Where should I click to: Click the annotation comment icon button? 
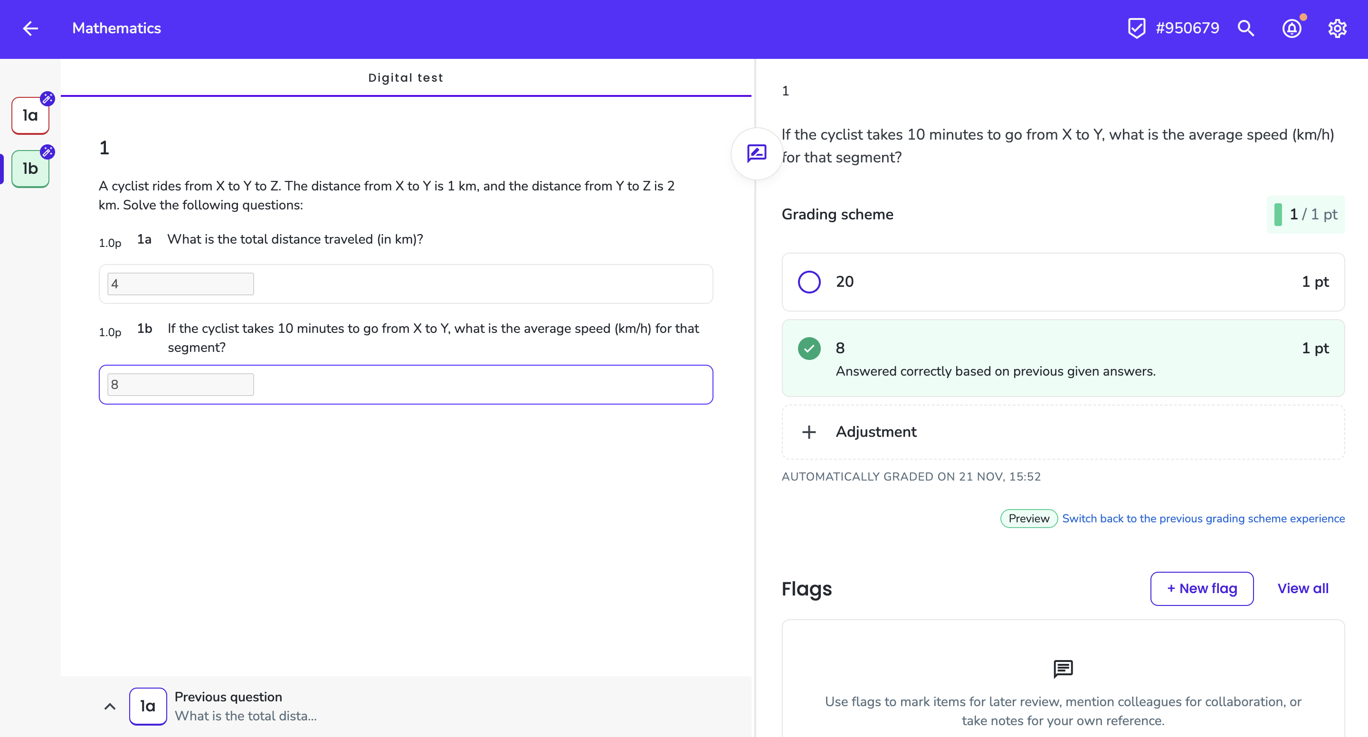pos(757,153)
